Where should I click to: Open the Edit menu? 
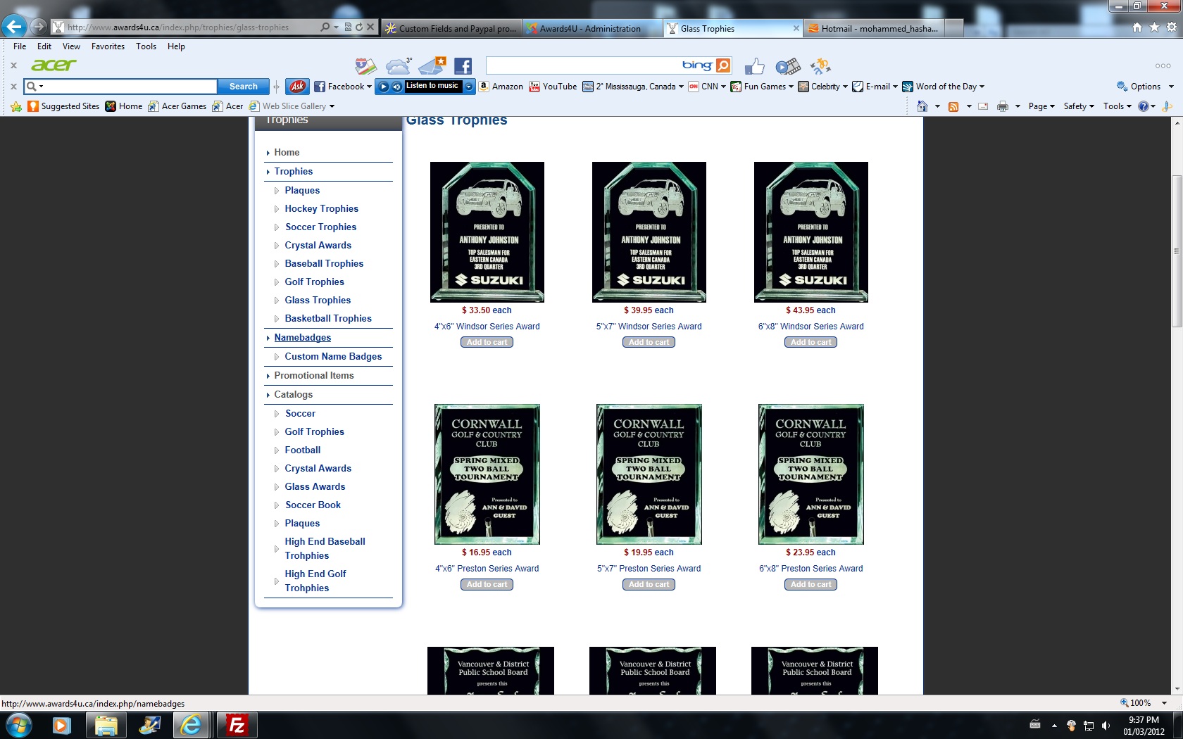[x=44, y=46]
